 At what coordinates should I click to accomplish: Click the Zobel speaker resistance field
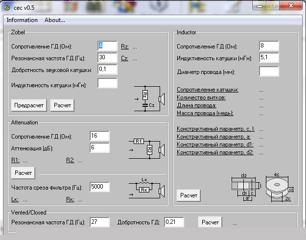click(107, 46)
